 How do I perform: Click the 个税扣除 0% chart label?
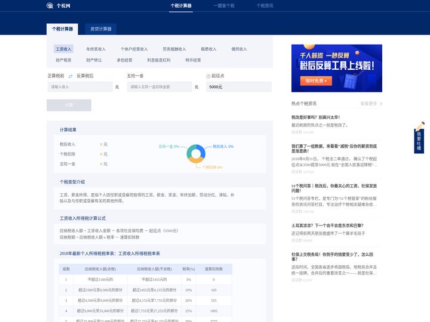click(212, 168)
